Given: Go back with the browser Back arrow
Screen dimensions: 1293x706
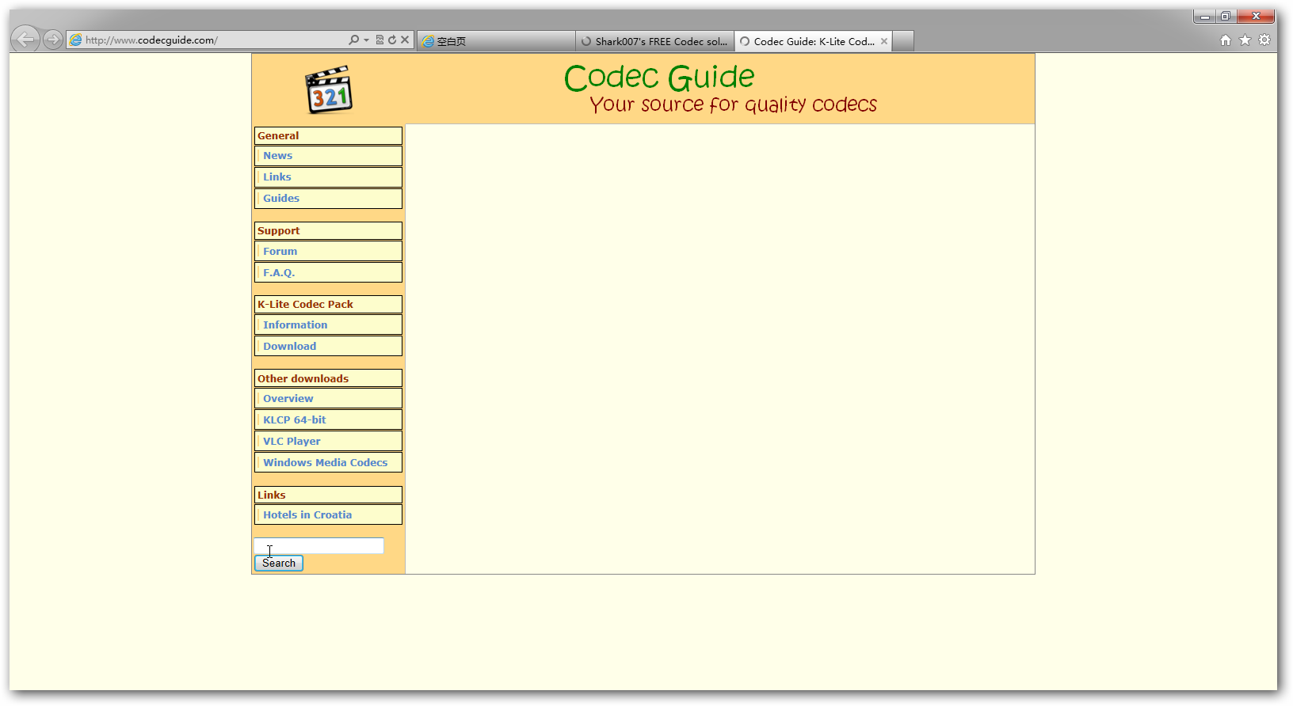Looking at the screenshot, I should [x=25, y=39].
